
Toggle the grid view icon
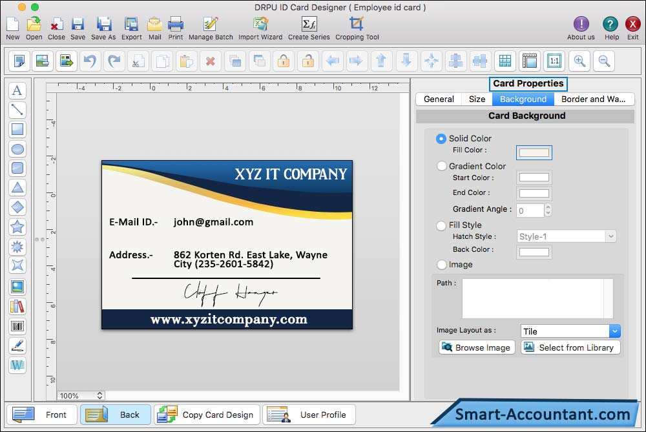(505, 61)
